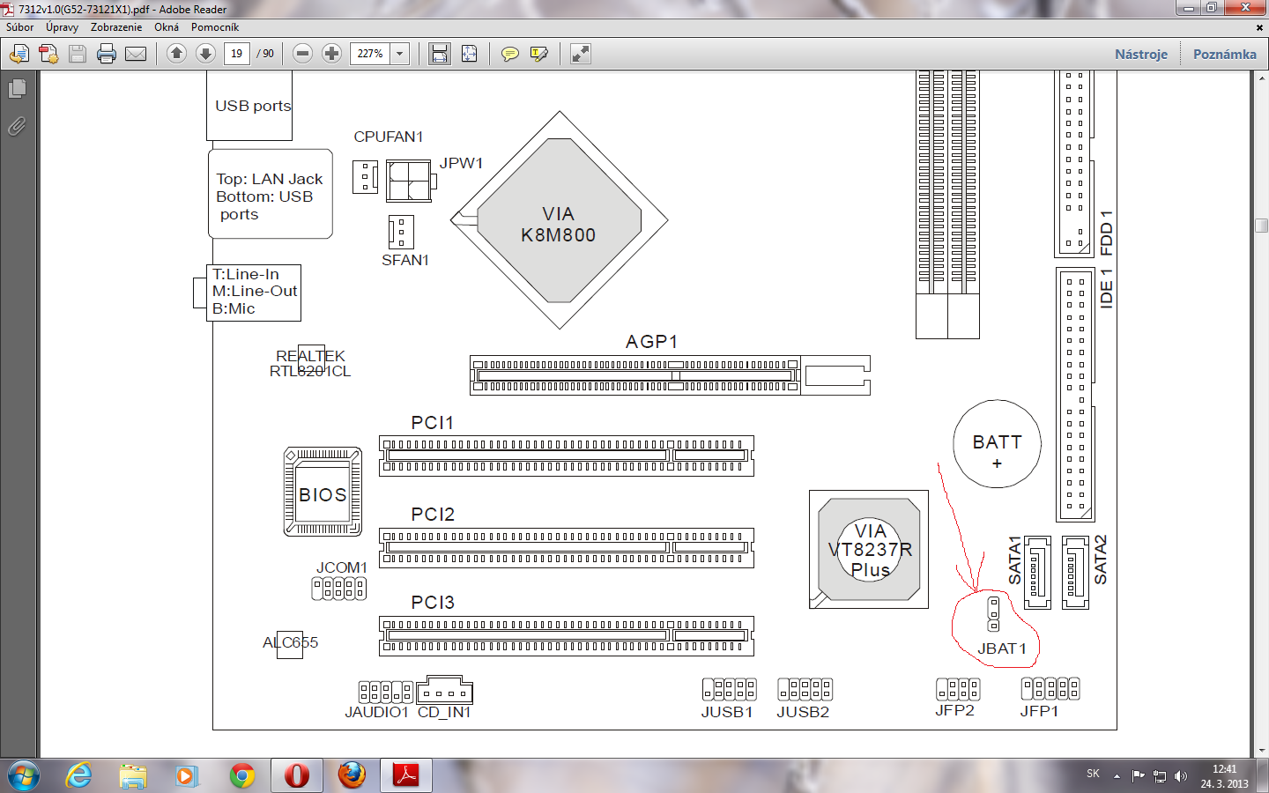Toggle fit-to-width scrolling mode

click(x=439, y=54)
